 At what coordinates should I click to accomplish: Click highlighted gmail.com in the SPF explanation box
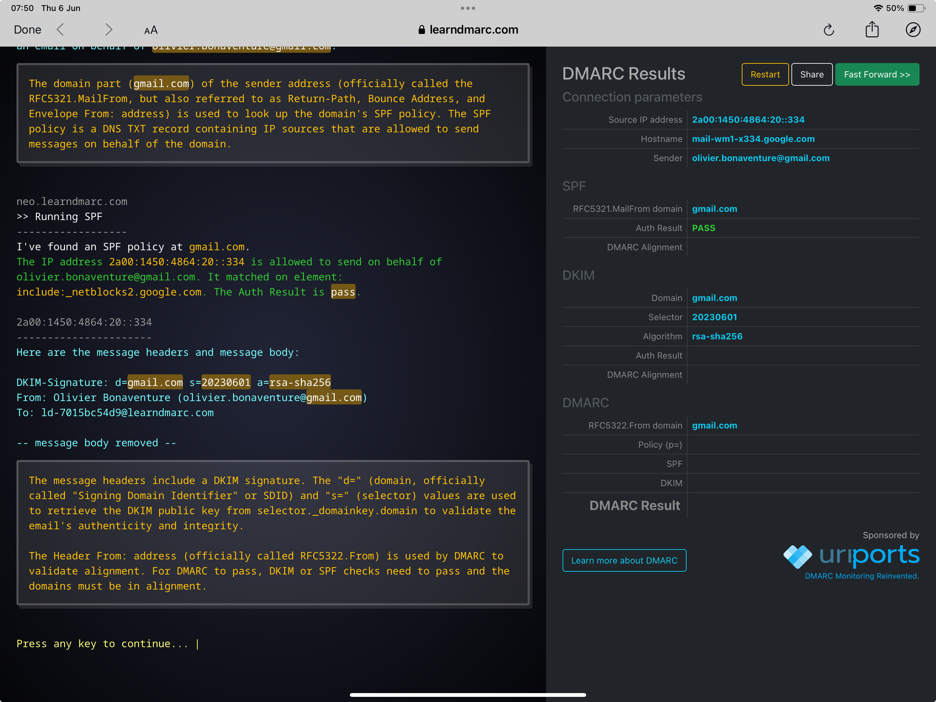pyautogui.click(x=161, y=83)
